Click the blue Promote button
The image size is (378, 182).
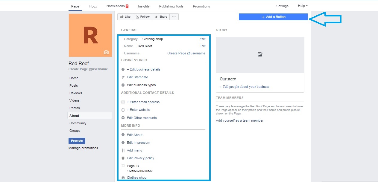[77, 141]
